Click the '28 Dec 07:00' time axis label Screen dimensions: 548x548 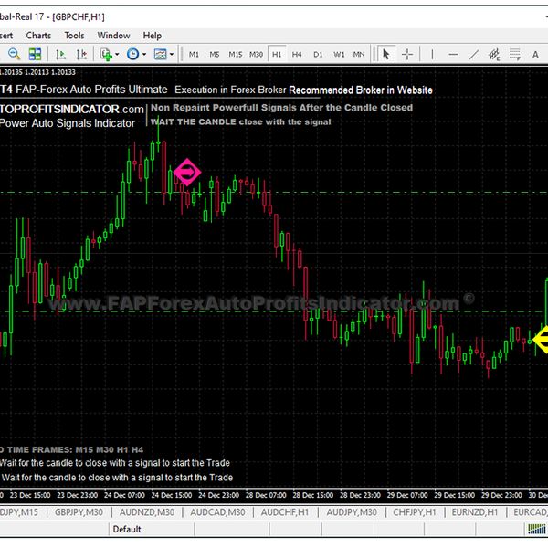pos(266,495)
